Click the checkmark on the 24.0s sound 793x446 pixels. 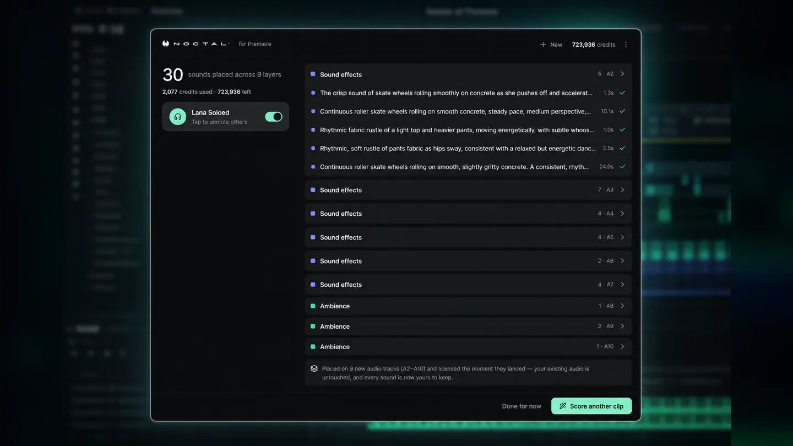pyautogui.click(x=622, y=167)
